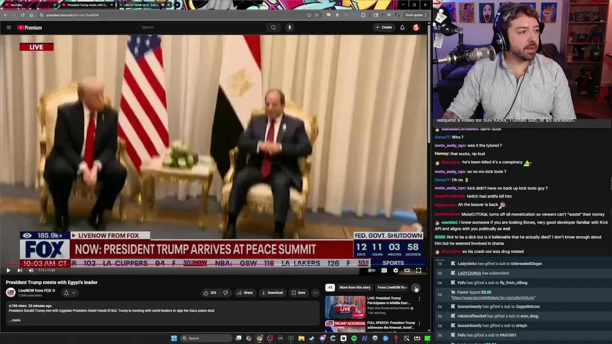The image size is (612, 344).
Task: Open the Windows Start menu
Action: coord(174,338)
